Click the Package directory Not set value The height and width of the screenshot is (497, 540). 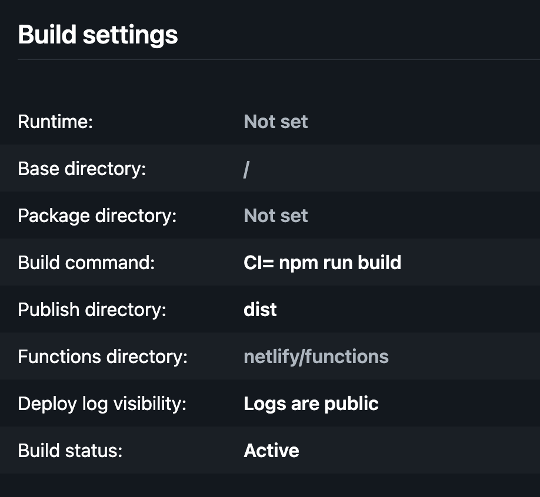tap(275, 215)
